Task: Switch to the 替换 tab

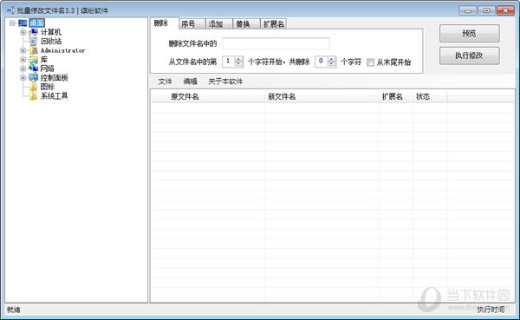Action: click(x=246, y=24)
